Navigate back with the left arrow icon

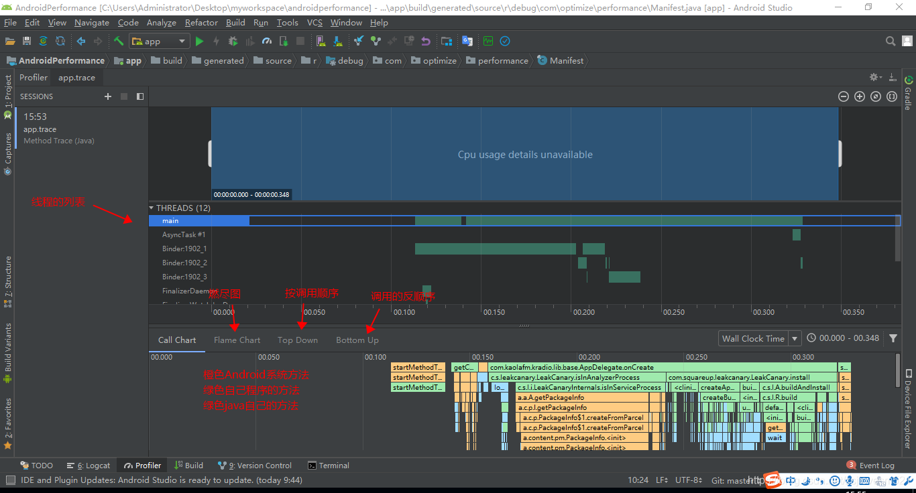pos(81,41)
